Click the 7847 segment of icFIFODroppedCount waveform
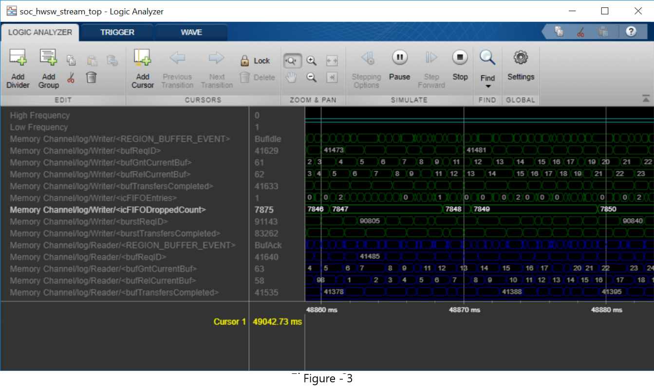This screenshot has width=654, height=388. point(385,209)
